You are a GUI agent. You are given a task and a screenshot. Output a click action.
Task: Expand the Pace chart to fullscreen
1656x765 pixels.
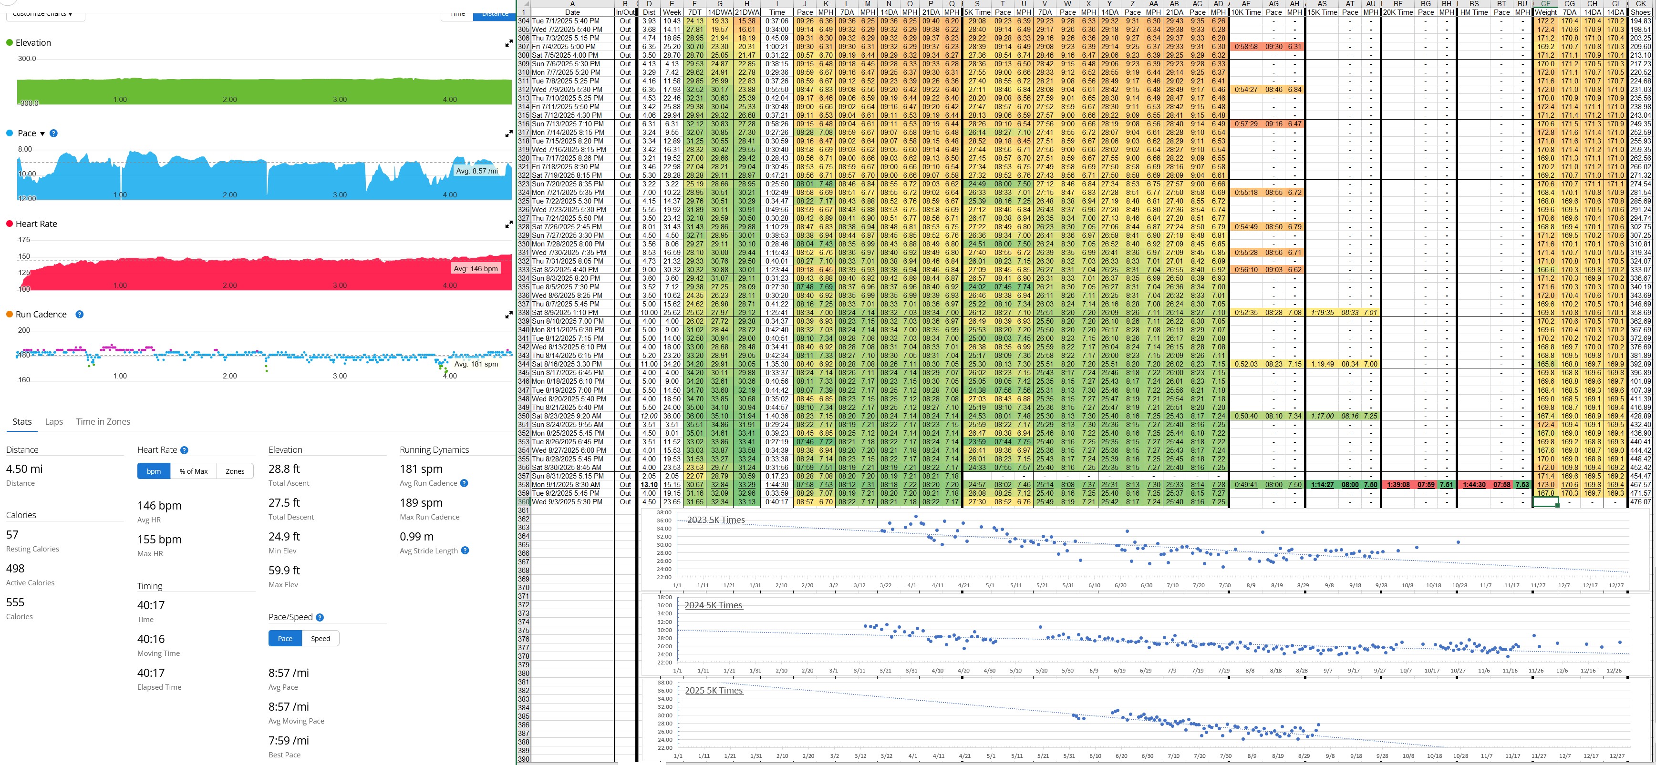(508, 133)
